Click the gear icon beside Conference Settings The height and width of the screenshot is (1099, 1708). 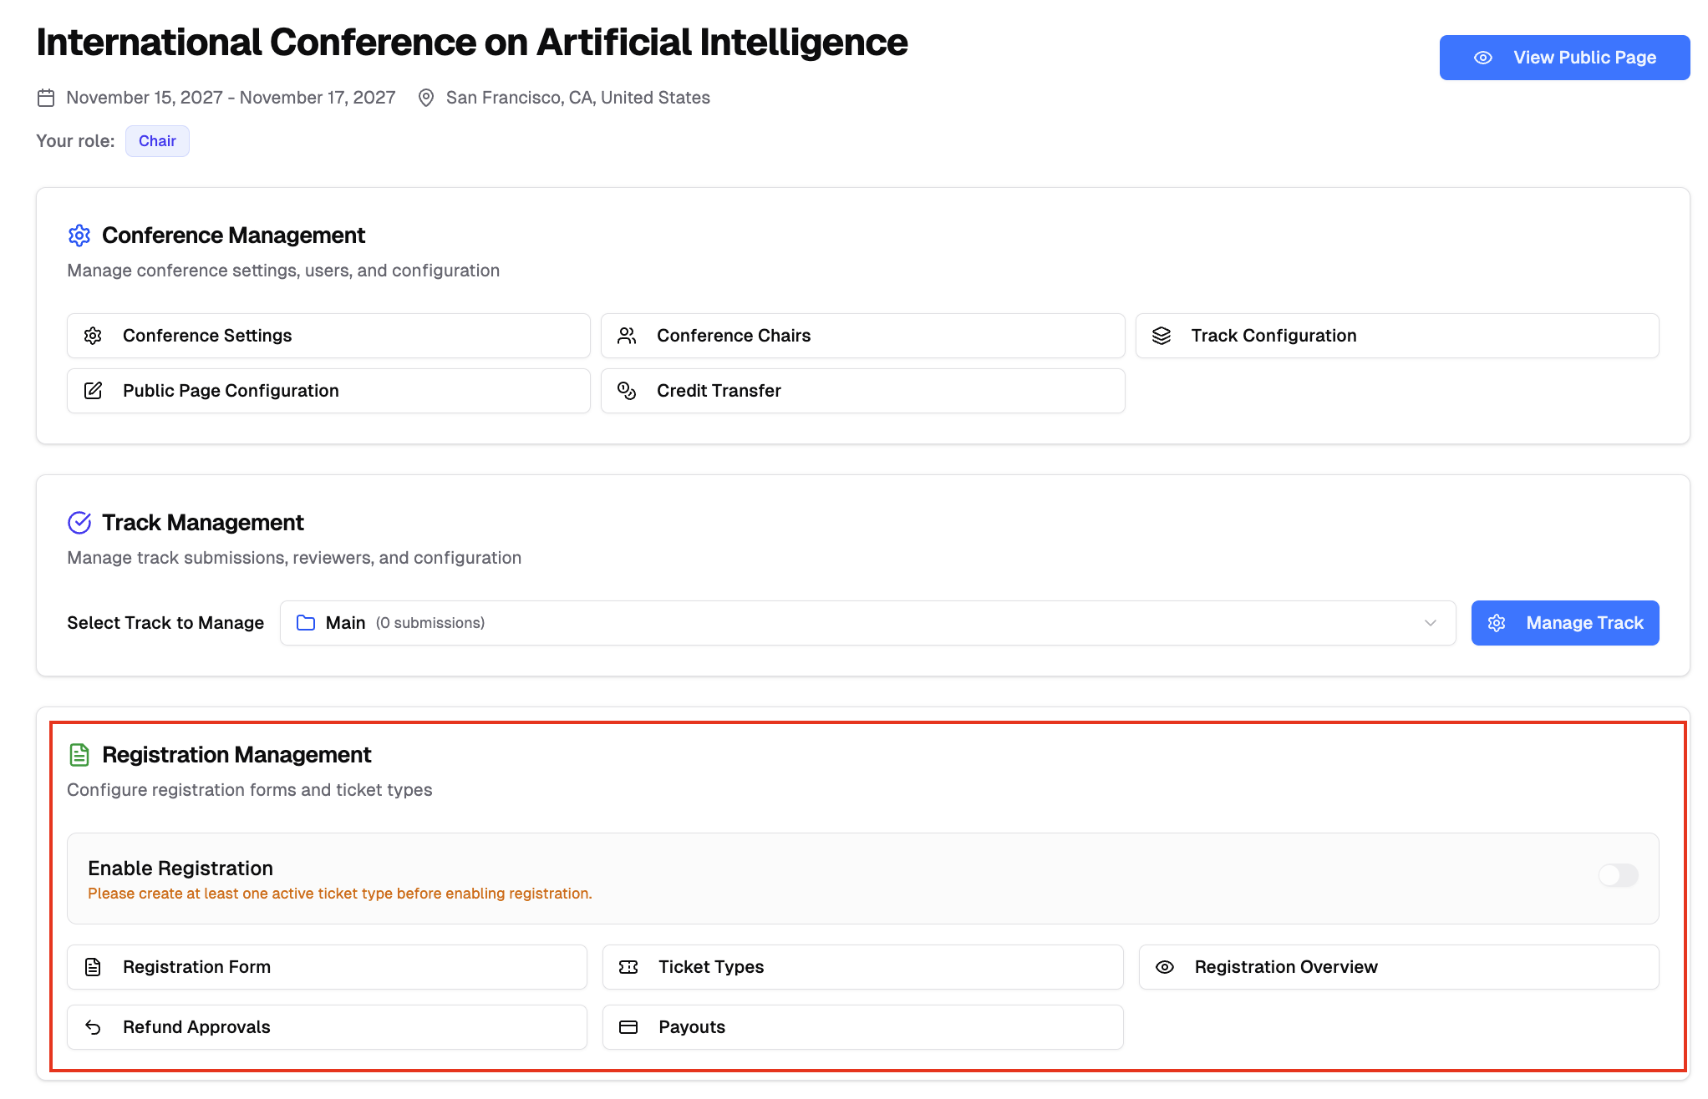(93, 336)
